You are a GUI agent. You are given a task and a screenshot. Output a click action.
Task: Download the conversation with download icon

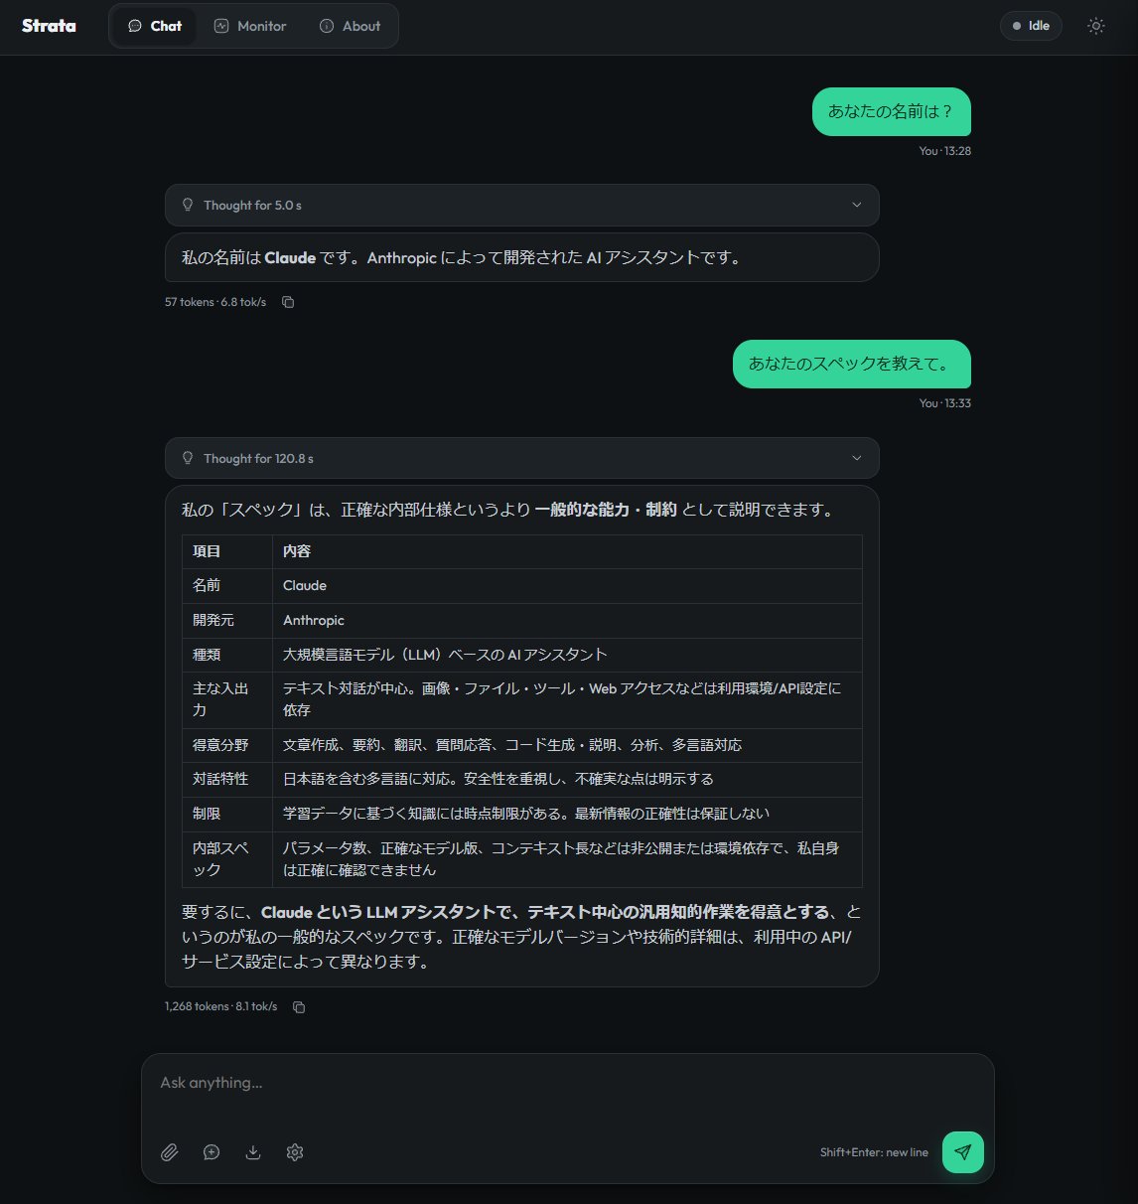(253, 1152)
